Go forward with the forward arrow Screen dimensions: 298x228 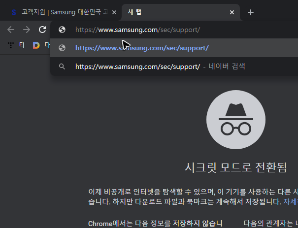[27, 30]
